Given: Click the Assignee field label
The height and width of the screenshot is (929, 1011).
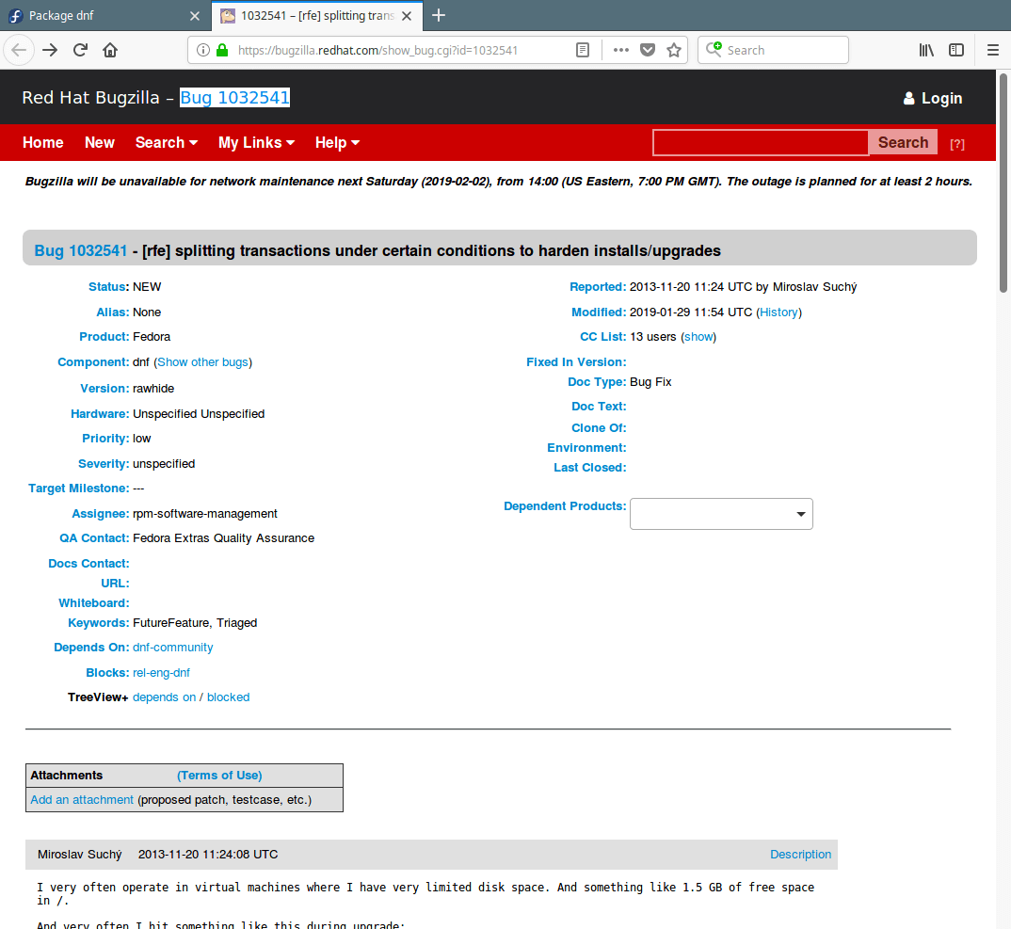Looking at the screenshot, I should pyautogui.click(x=101, y=514).
